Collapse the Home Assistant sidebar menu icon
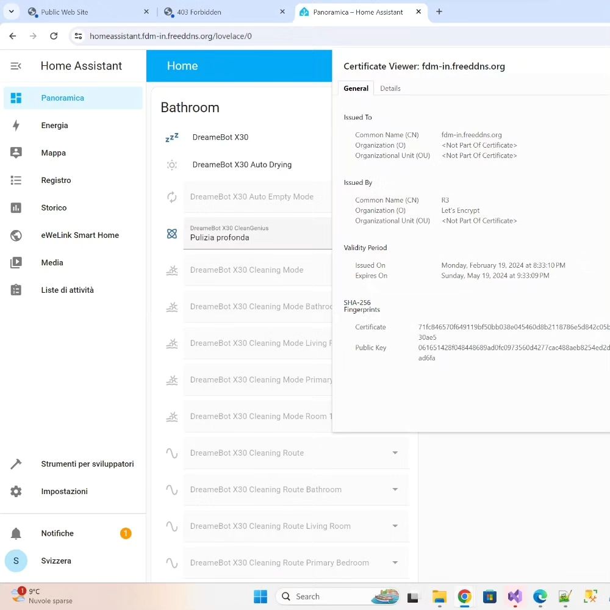 (16, 66)
